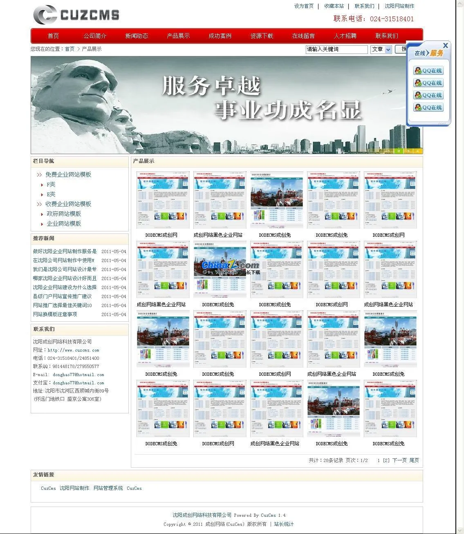The image size is (464, 534).
Task: Jump to 尾页 last page
Action: pos(415,460)
